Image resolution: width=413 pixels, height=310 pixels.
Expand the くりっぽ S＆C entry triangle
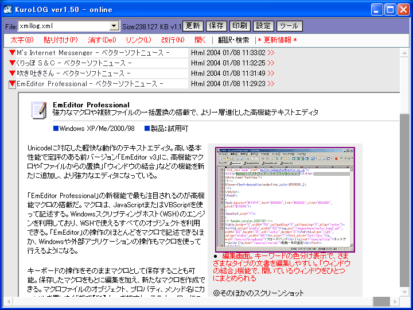(x=12, y=63)
